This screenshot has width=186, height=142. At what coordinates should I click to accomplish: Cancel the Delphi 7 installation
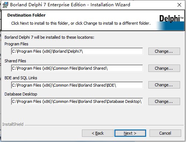[165, 133]
